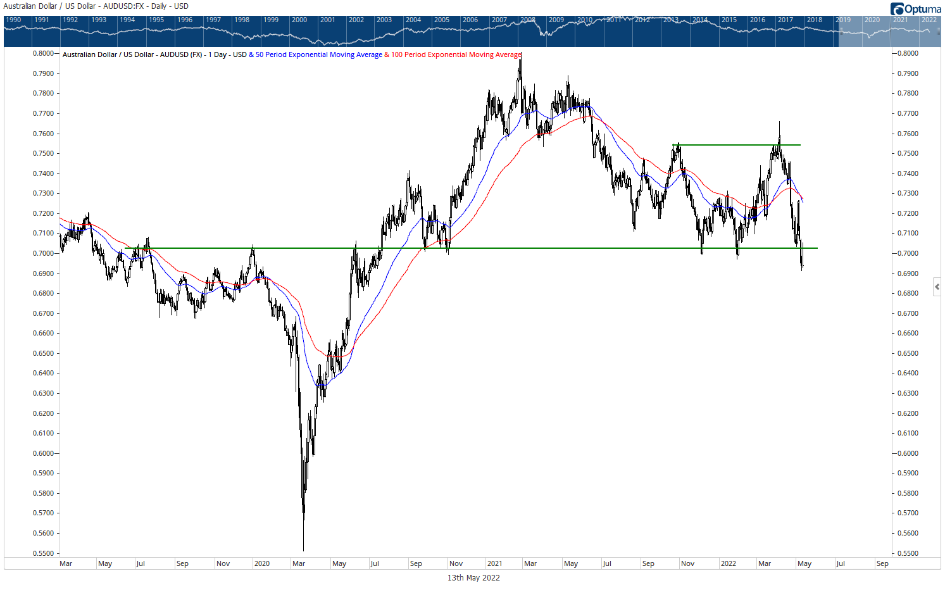Click the Optuma logo icon
This screenshot has width=945, height=590.
coord(897,9)
